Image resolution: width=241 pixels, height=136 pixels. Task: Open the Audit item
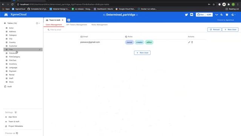point(8,87)
